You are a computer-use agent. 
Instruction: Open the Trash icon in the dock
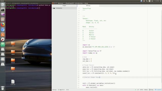3,88
